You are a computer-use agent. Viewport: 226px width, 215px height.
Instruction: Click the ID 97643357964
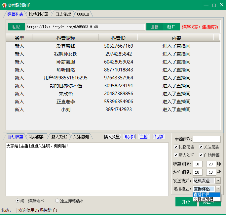click(x=119, y=78)
